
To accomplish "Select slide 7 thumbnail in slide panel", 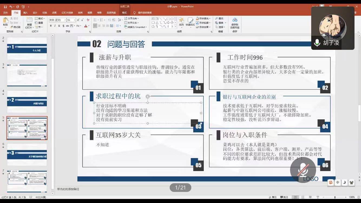I will [27, 181].
